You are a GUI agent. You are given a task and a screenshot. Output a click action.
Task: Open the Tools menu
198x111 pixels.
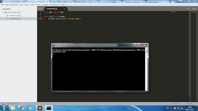38,5
